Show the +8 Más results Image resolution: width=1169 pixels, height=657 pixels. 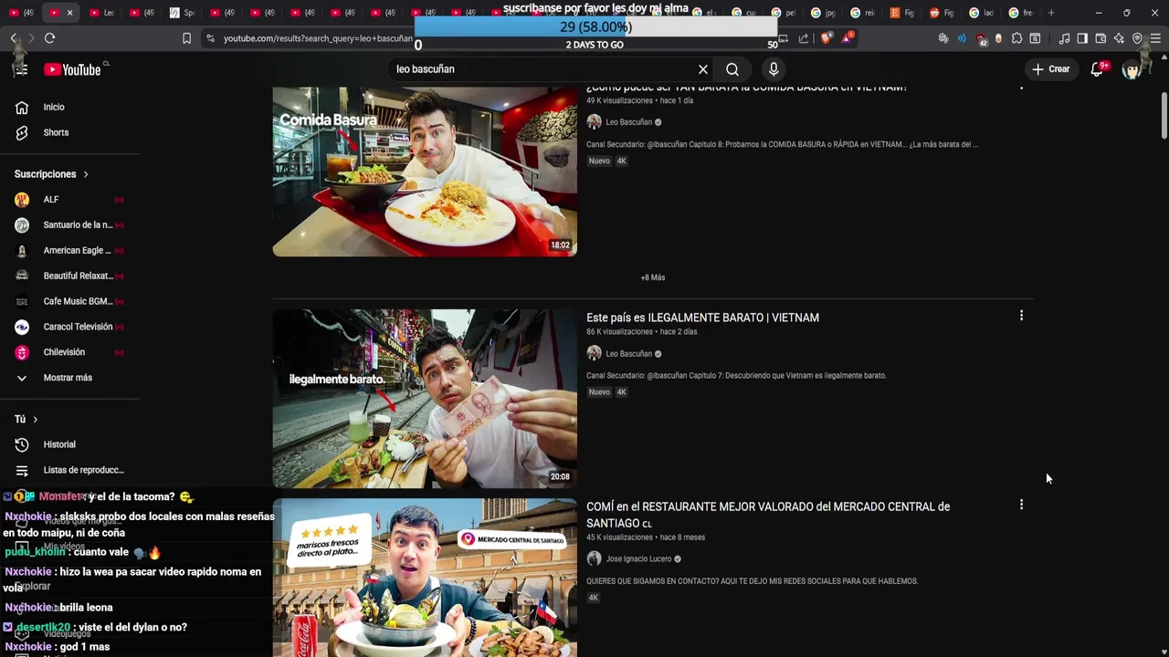click(652, 277)
